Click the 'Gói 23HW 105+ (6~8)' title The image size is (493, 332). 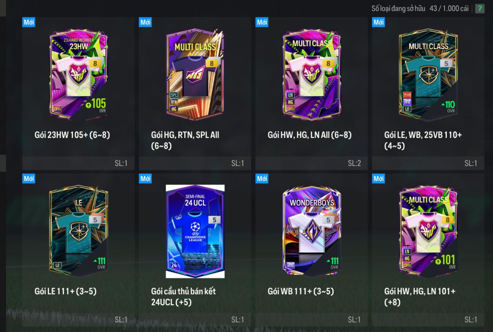click(x=72, y=135)
